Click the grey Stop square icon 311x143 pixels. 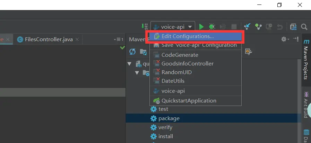point(234,27)
